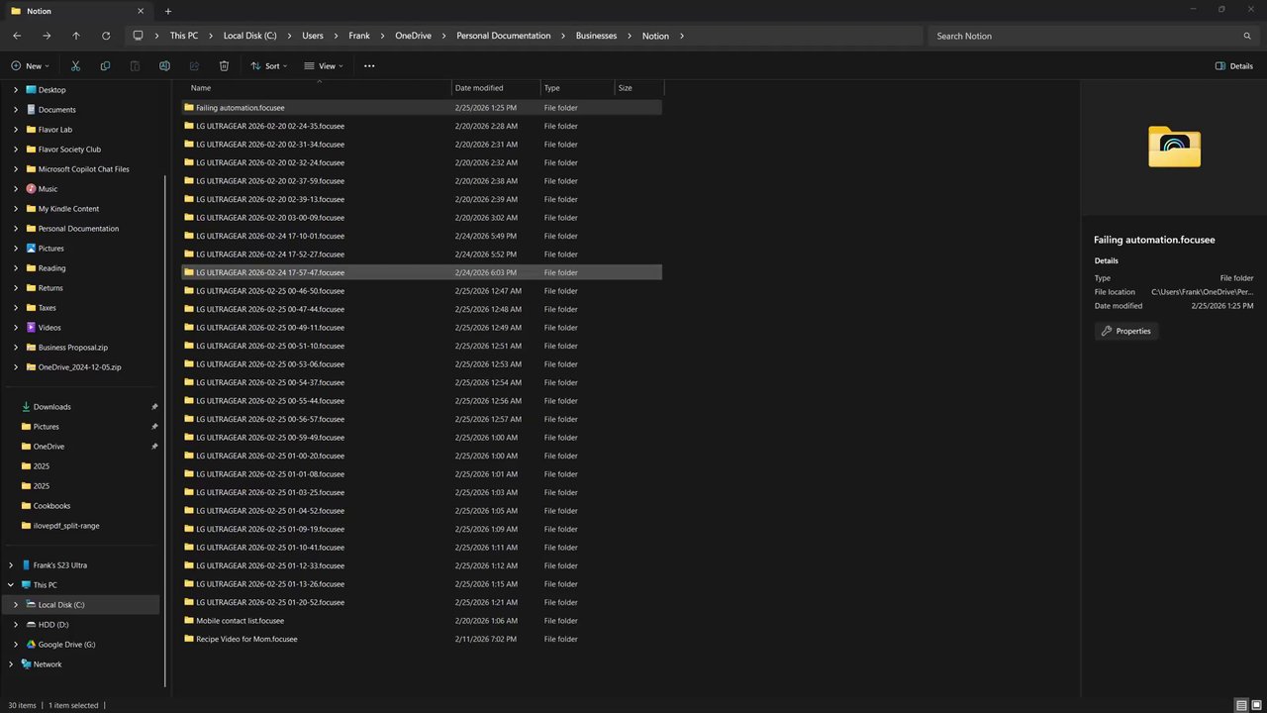
Task: Refresh the folder view
Action: pyautogui.click(x=106, y=36)
